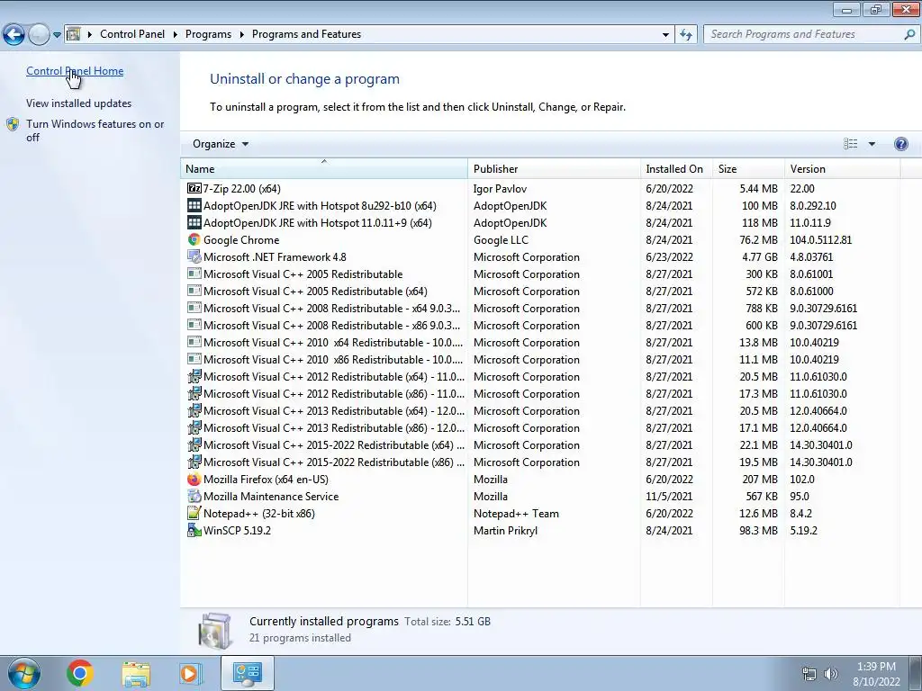Click the Visual C++ 2005 Redistributable (x64) icon
The image size is (922, 691).
194,291
